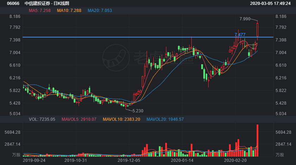Click the left axis 6.610 price label
The height and width of the screenshot is (165, 296).
coord(15,65)
